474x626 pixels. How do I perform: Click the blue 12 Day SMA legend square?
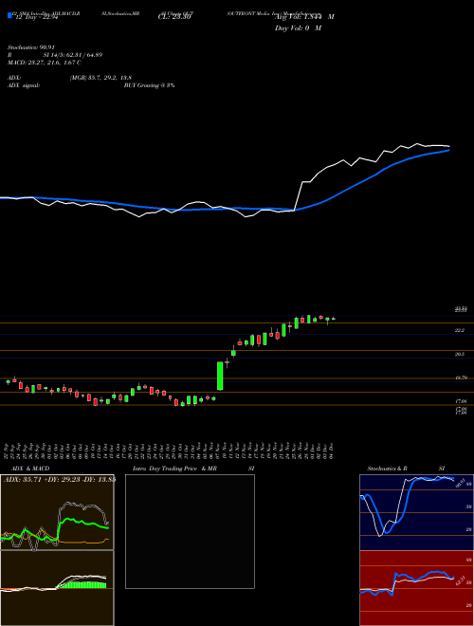click(x=9, y=16)
